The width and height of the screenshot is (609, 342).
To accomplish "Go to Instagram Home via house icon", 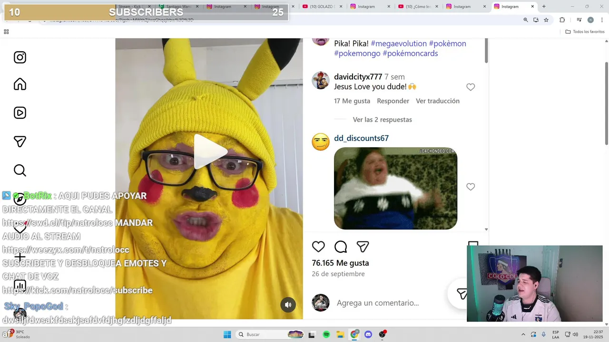I will click(x=20, y=85).
